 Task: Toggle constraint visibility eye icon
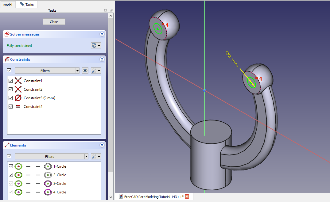[85, 71]
